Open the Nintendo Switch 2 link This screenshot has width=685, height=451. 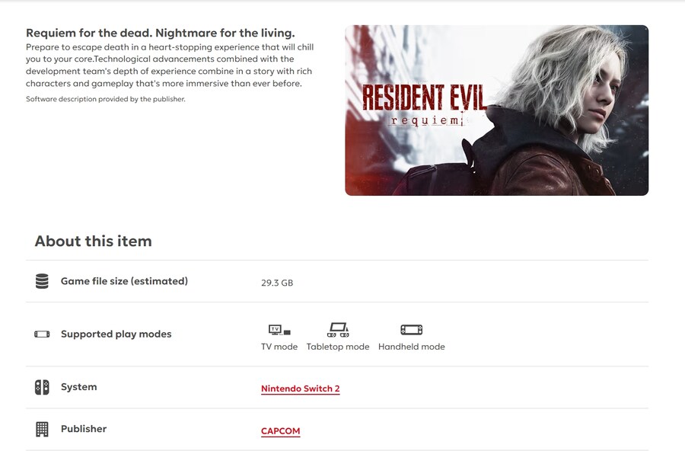point(300,389)
